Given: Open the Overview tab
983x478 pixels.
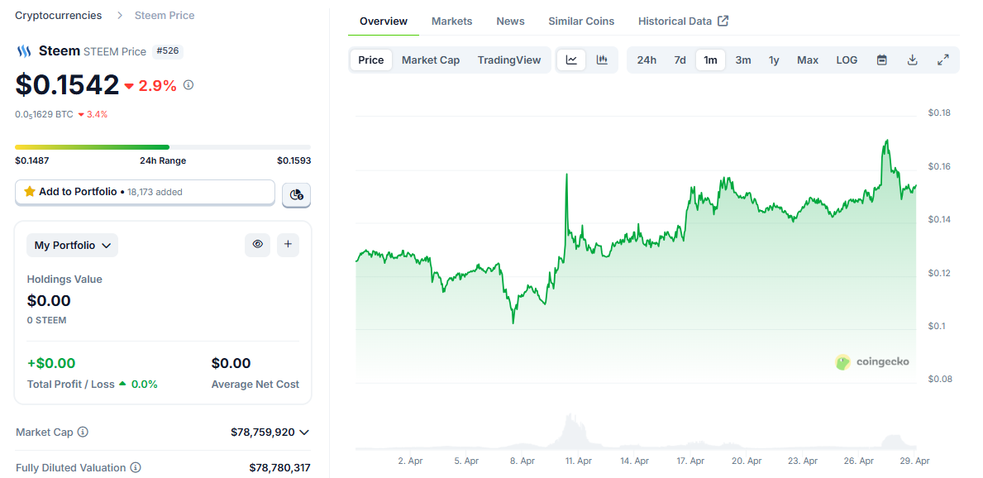Looking at the screenshot, I should [383, 22].
